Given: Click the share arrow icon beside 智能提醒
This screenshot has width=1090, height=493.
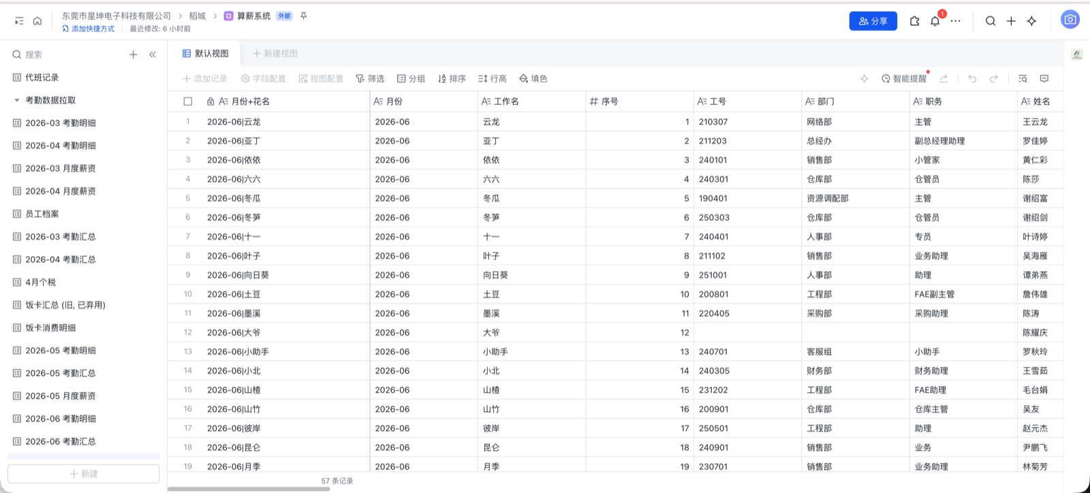Looking at the screenshot, I should click(x=944, y=79).
